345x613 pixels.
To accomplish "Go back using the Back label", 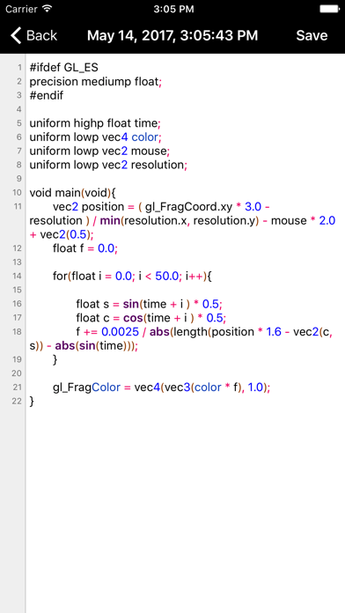I will (41, 35).
